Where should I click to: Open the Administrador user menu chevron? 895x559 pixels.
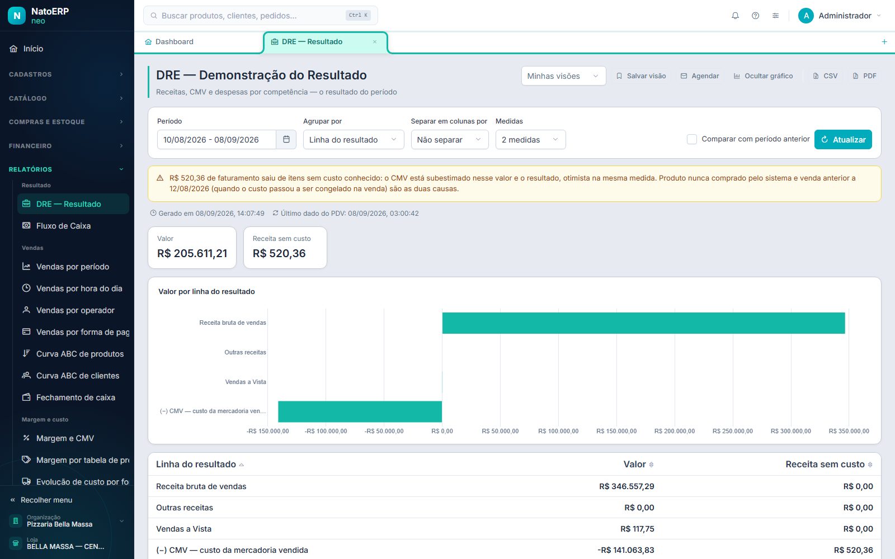tap(879, 16)
